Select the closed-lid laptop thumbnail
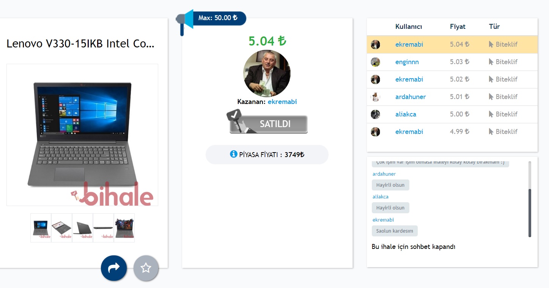The image size is (549, 288). pyautogui.click(x=83, y=228)
